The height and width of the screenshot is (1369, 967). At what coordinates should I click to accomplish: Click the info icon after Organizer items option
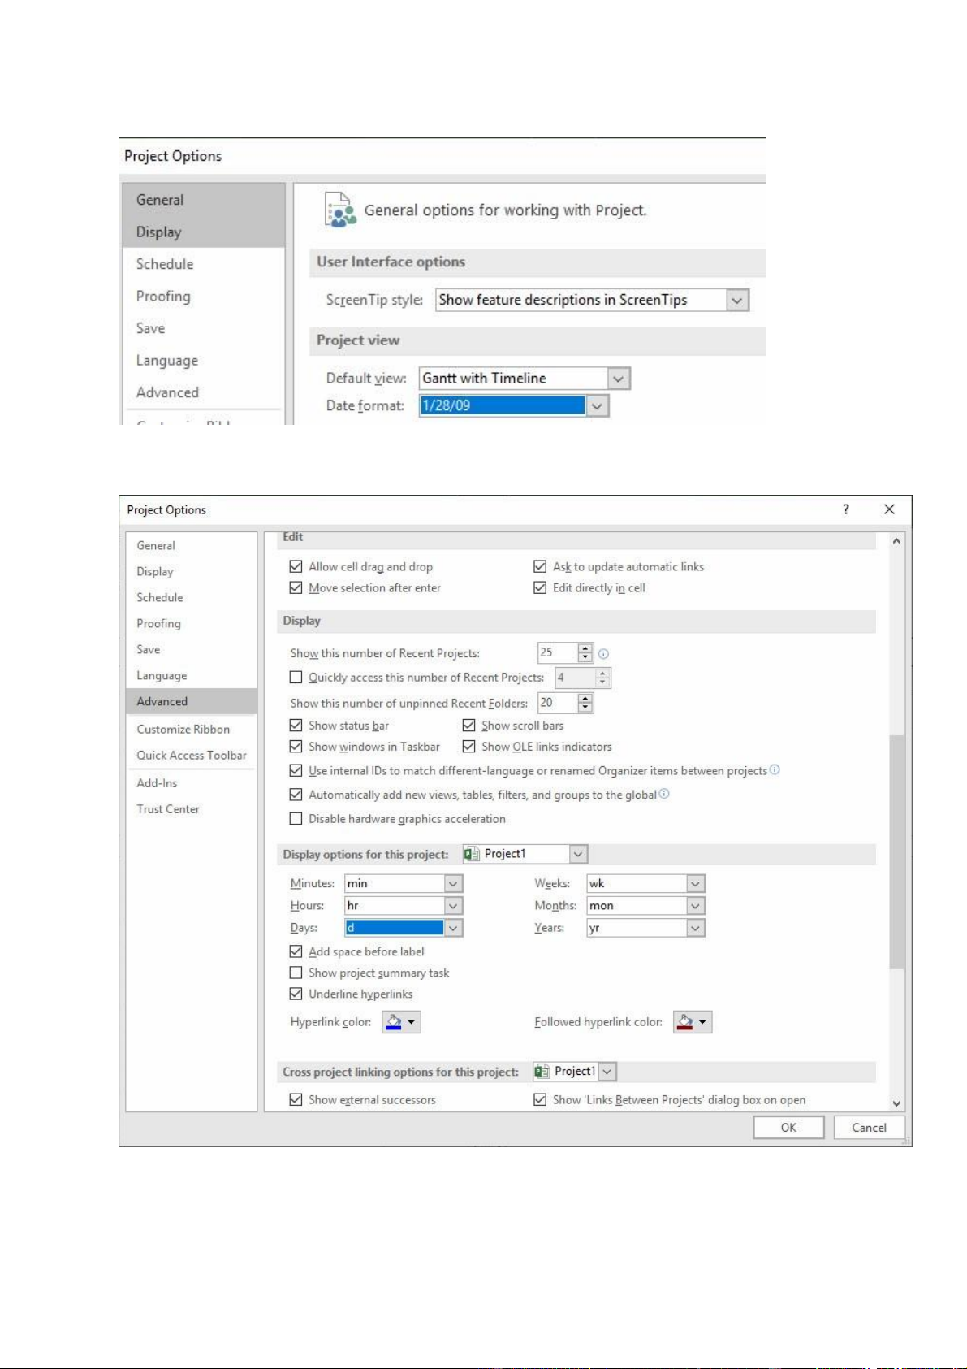775,769
